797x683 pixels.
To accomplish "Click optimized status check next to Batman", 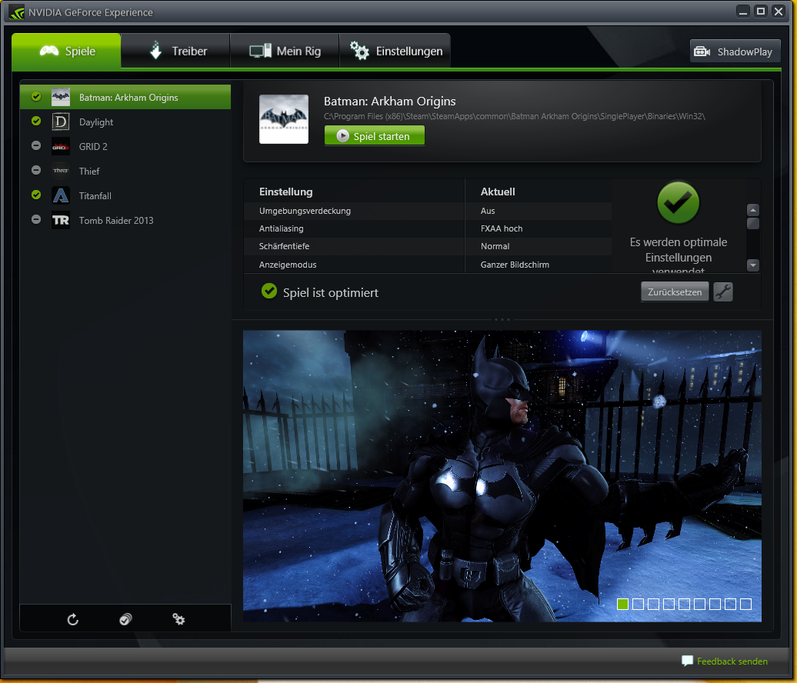I will tap(36, 97).
